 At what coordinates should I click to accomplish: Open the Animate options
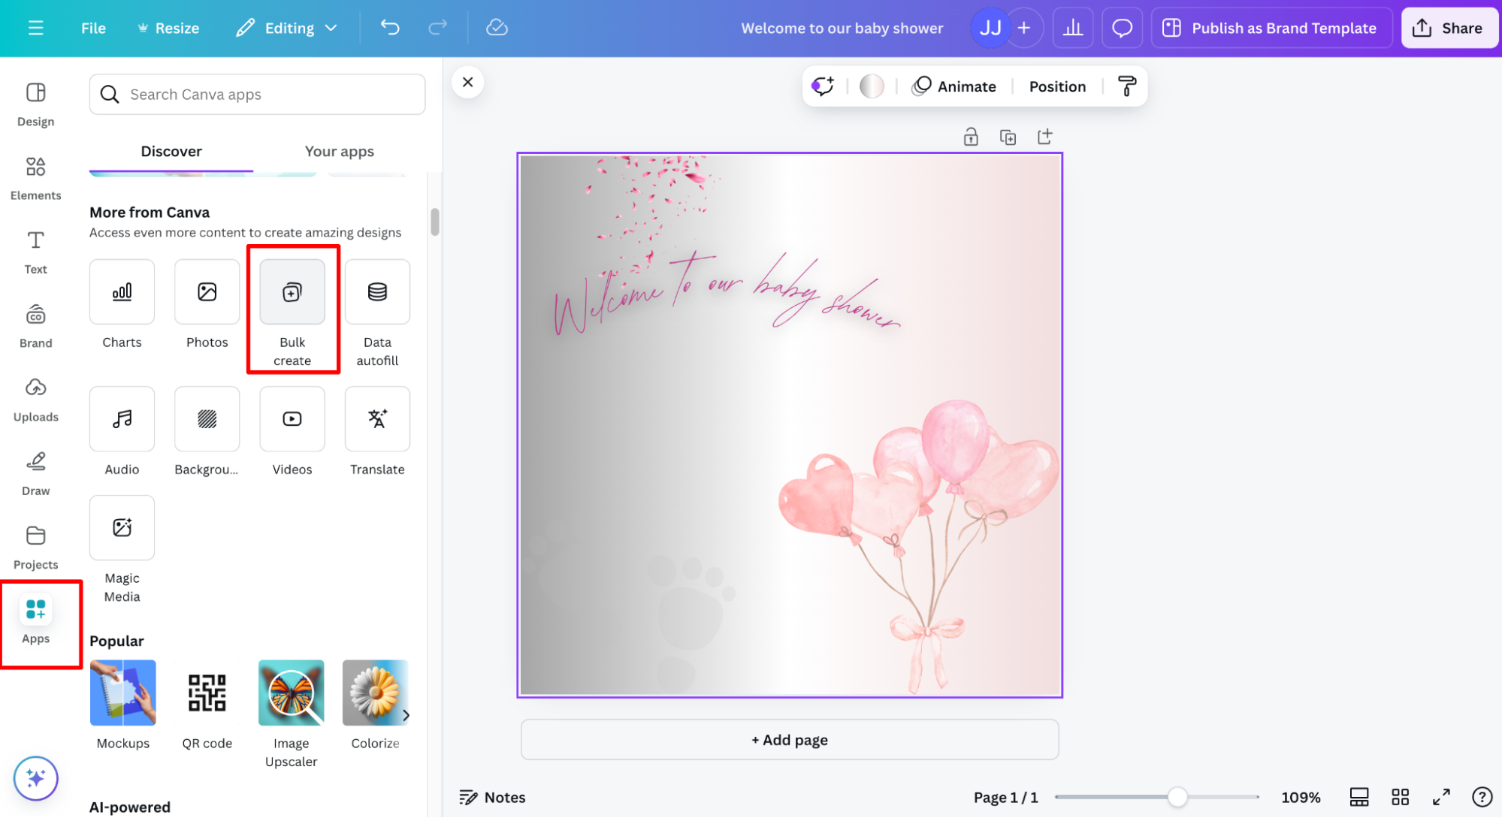coord(954,86)
